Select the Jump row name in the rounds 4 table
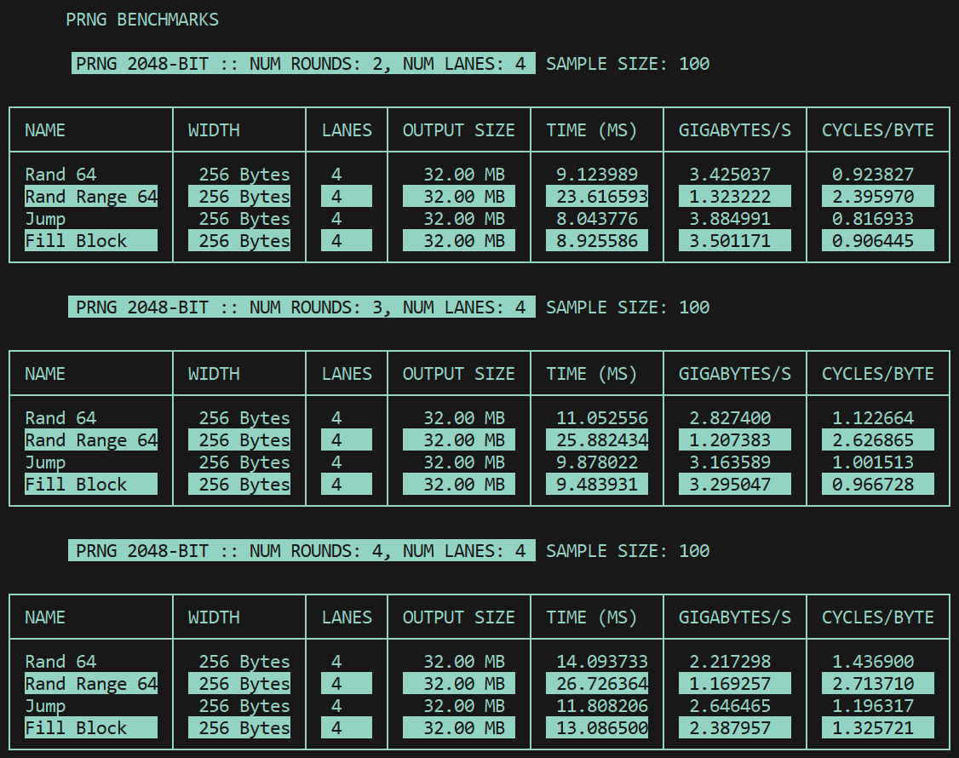This screenshot has width=959, height=758. point(44,705)
